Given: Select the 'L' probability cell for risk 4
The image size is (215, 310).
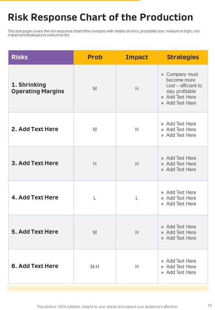Looking at the screenshot, I should click(95, 198).
